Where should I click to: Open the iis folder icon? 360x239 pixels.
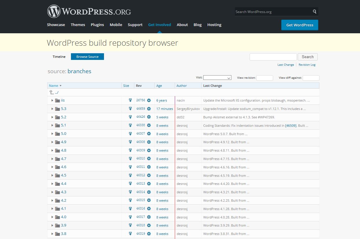coord(58,100)
